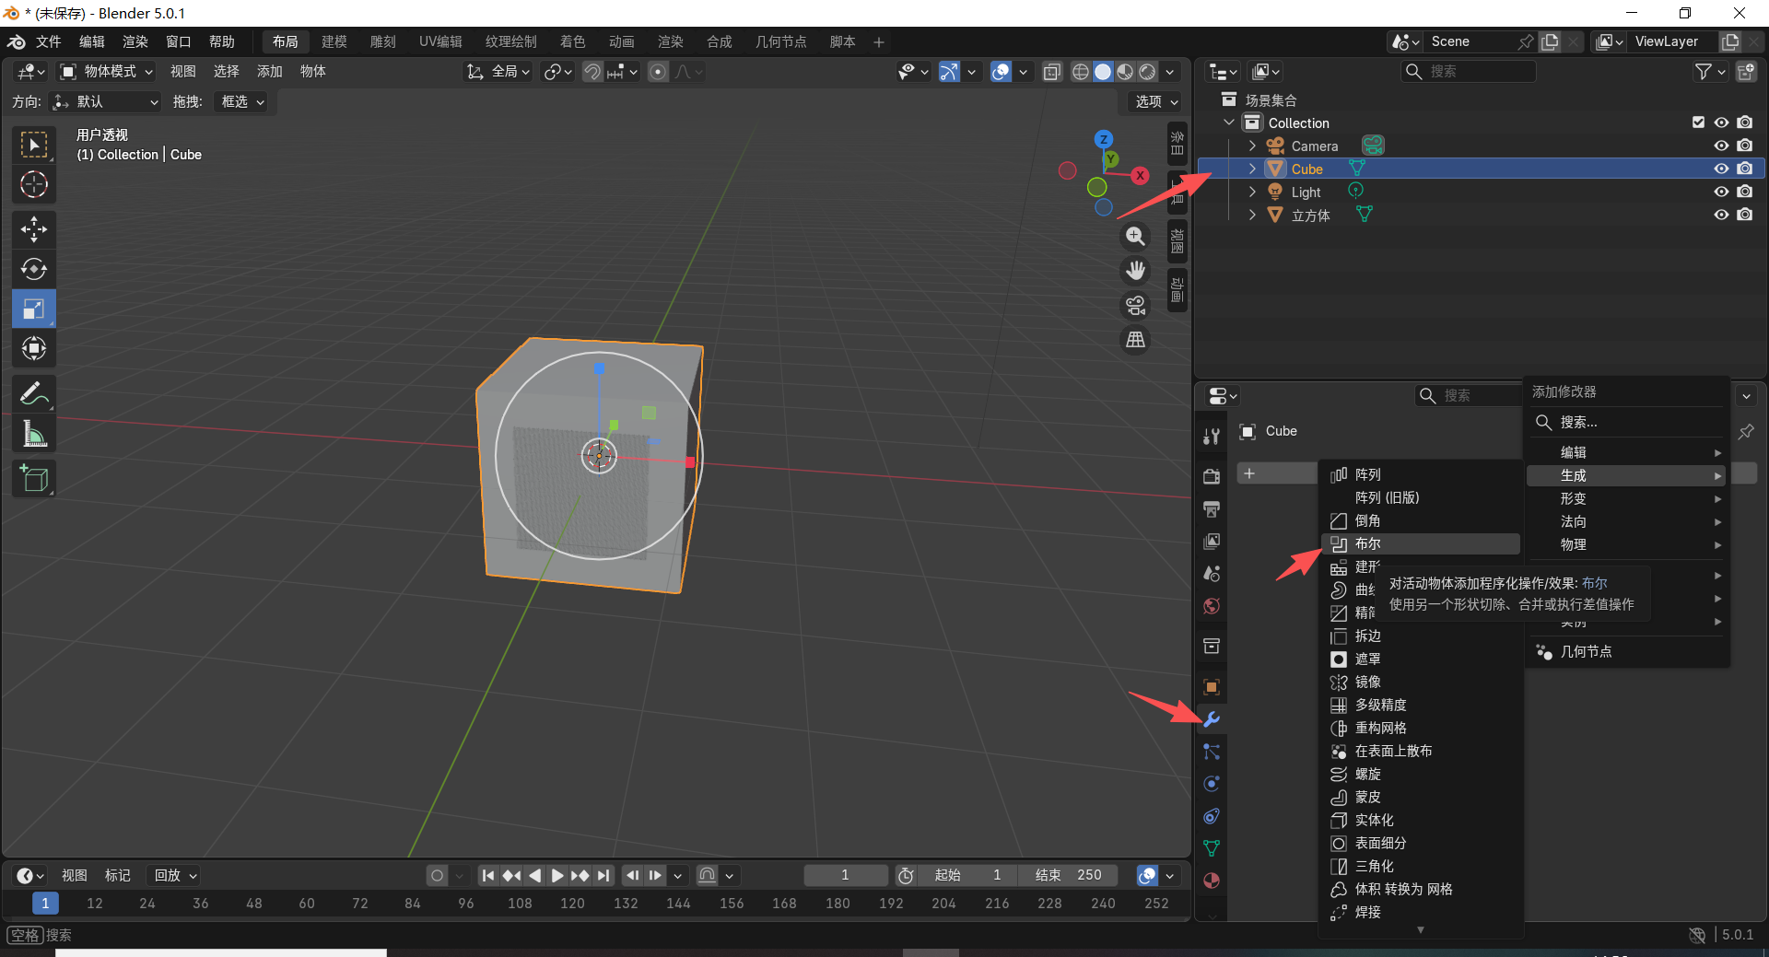
Task: Activate the Select Box tool
Action: point(34,145)
